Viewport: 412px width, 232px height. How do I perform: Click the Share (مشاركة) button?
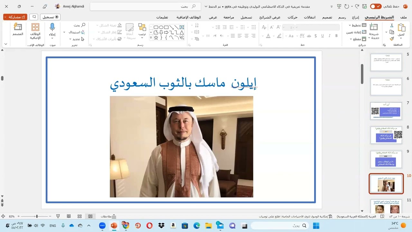tap(15, 17)
